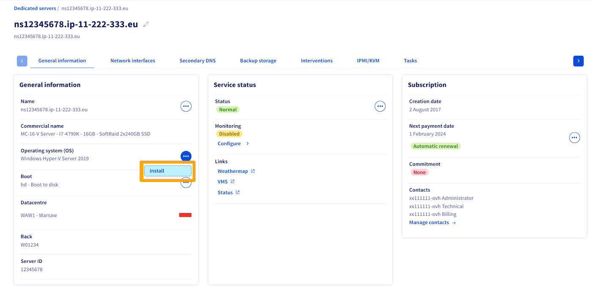The height and width of the screenshot is (288, 592).
Task: Open the Secondary DNS tab
Action: click(x=197, y=61)
